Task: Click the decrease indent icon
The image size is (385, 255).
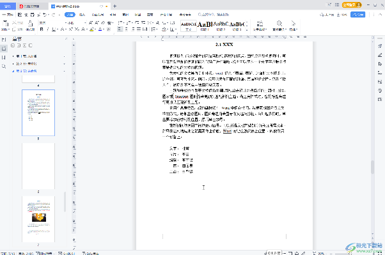Action: pos(137,23)
